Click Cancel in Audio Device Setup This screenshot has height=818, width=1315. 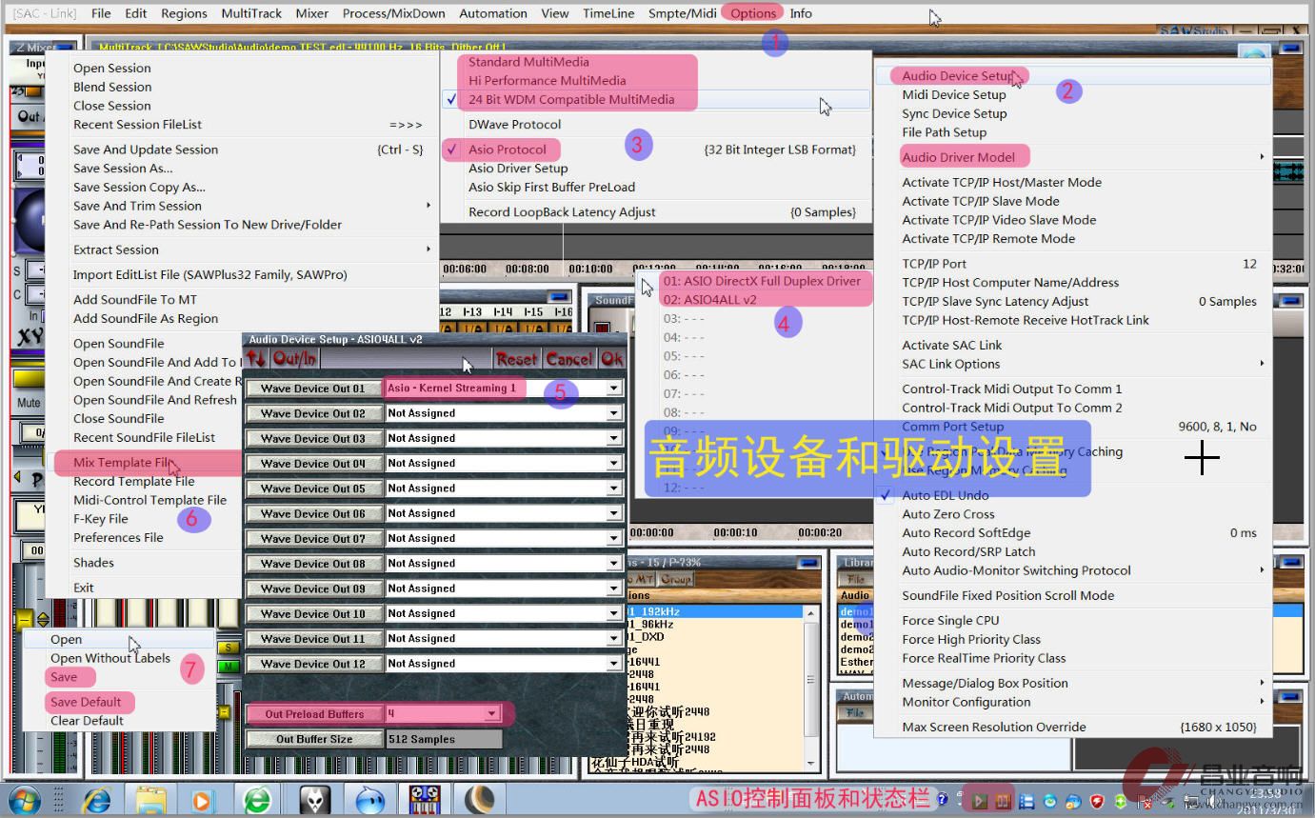569,359
